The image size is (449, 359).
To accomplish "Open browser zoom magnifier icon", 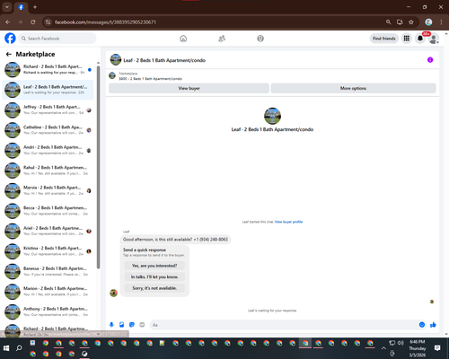I will pos(388,22).
